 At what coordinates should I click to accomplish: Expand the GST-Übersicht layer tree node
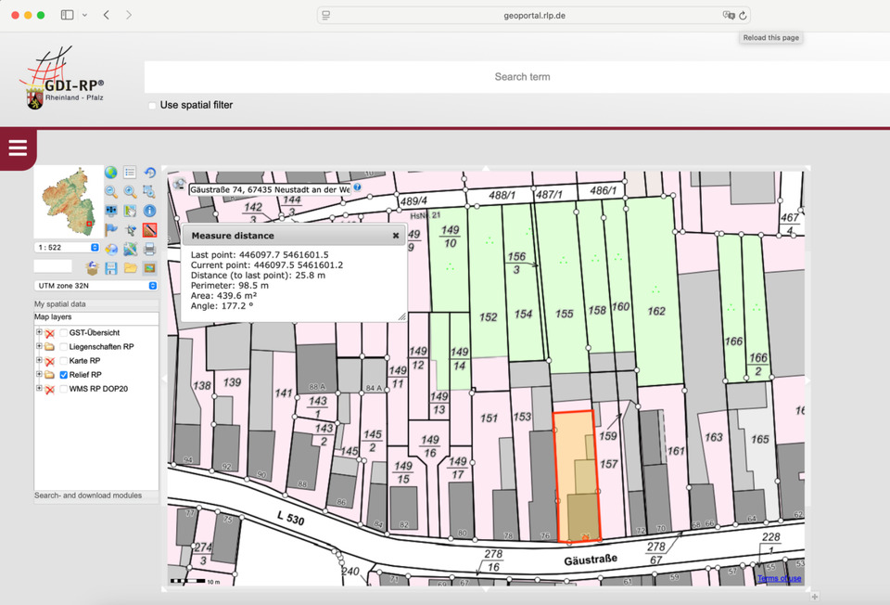pyautogui.click(x=39, y=333)
